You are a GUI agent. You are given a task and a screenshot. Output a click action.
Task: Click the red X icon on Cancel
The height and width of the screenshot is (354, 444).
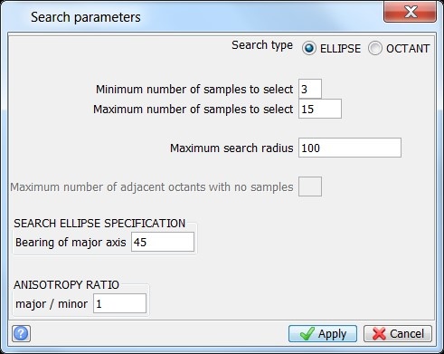point(379,334)
